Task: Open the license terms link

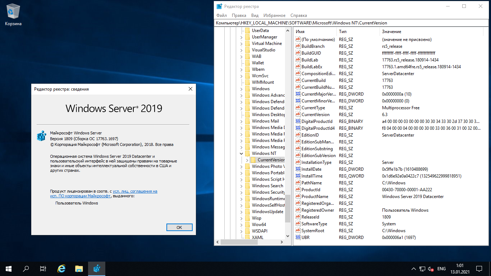Action: click(104, 194)
